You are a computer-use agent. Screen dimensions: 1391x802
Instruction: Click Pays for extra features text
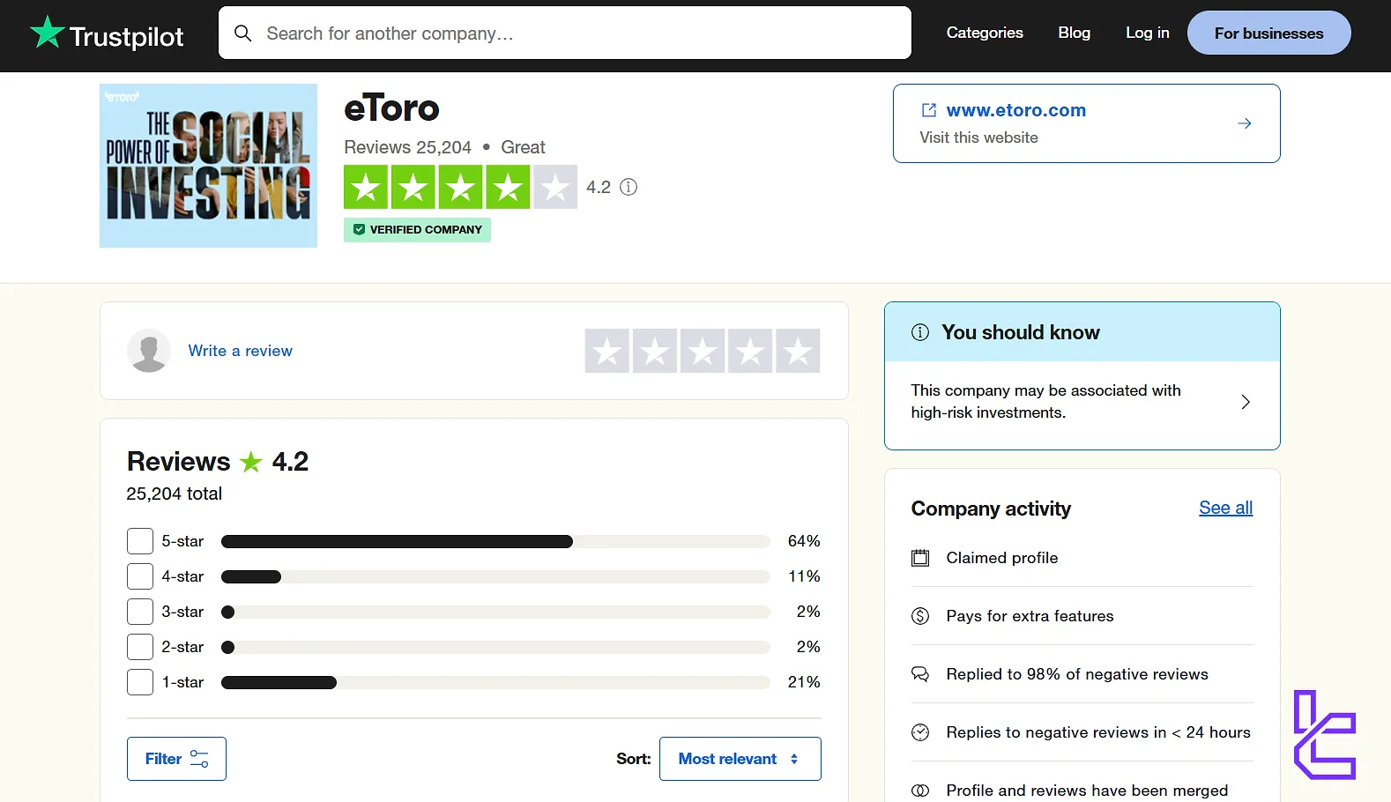1030,616
